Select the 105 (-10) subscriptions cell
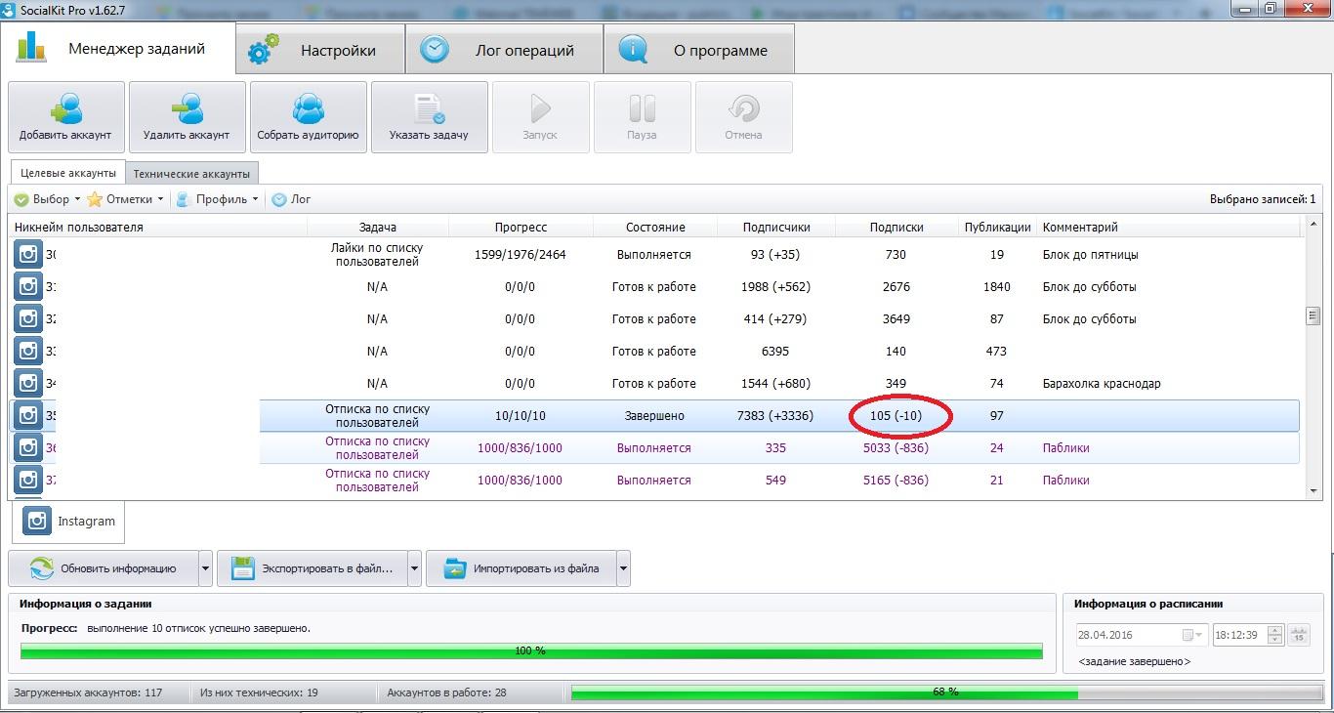This screenshot has height=713, width=1334. tap(896, 416)
